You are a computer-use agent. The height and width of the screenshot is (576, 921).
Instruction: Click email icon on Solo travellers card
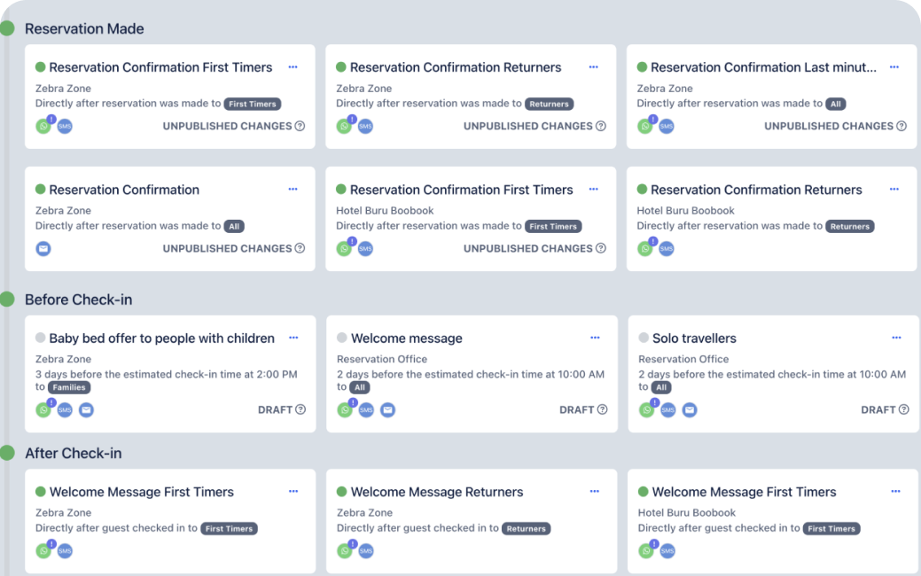(690, 409)
